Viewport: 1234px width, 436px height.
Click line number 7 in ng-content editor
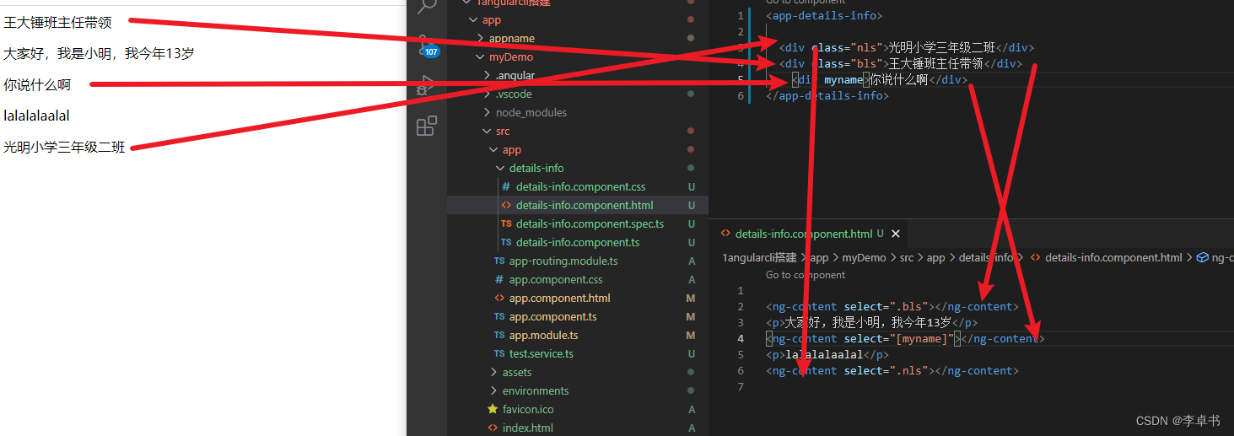pos(741,387)
